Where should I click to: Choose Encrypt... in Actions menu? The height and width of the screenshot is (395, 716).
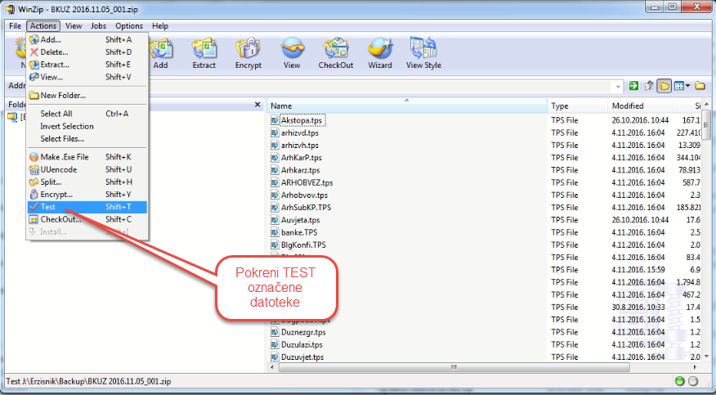(x=87, y=195)
